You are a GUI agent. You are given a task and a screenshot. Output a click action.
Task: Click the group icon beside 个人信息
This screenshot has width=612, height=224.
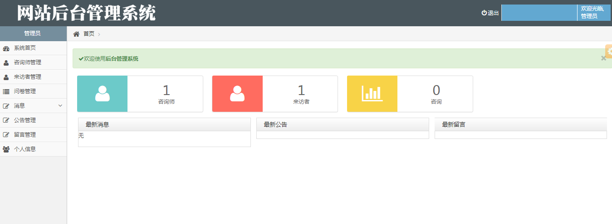pos(6,149)
